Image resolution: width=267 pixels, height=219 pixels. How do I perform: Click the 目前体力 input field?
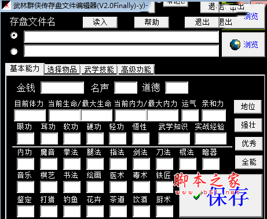(30, 115)
